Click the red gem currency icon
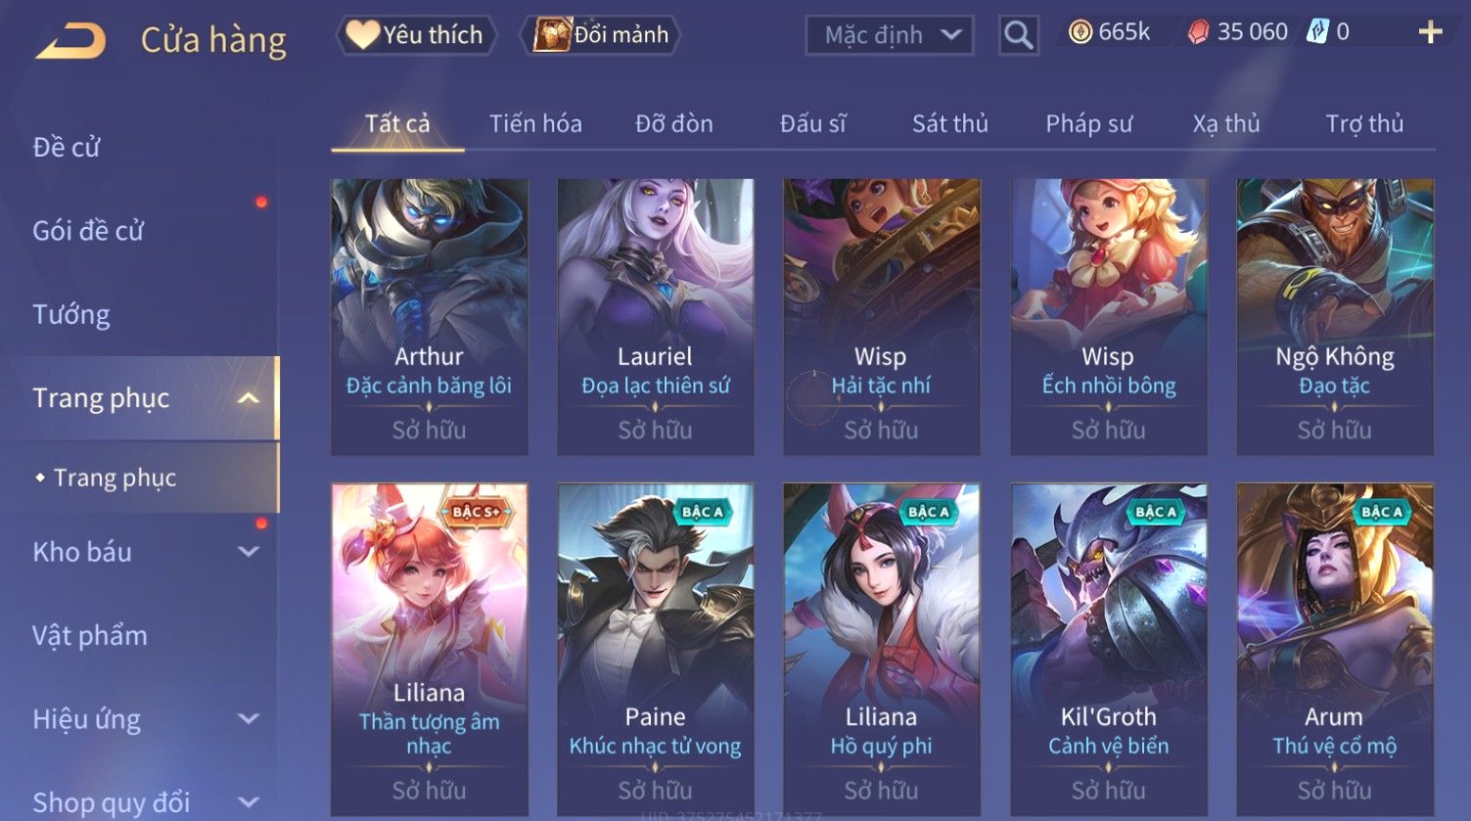The width and height of the screenshot is (1471, 821). (x=1198, y=32)
